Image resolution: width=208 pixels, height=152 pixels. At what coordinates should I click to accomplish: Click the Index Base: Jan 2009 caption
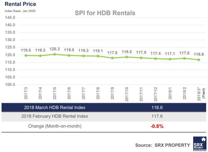pyautogui.click(x=20, y=11)
